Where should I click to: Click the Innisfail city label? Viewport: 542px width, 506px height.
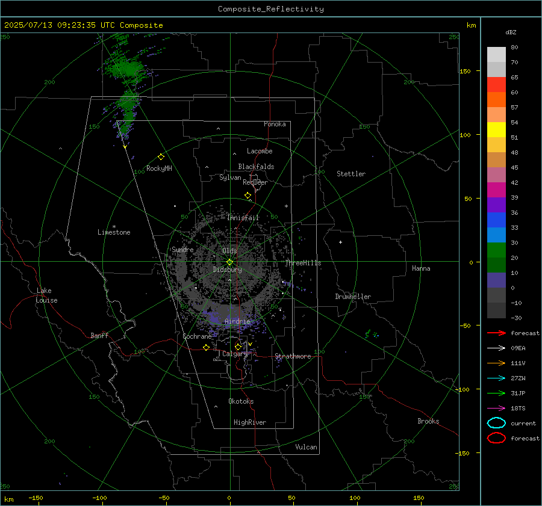(x=243, y=218)
